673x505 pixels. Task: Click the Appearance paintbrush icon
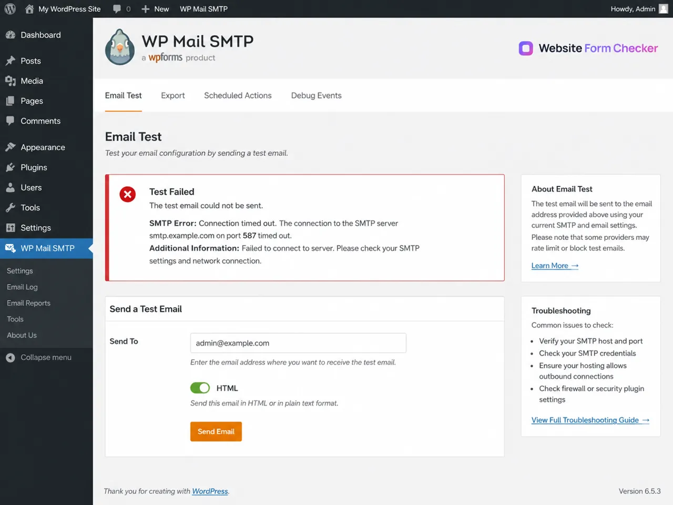click(x=11, y=147)
